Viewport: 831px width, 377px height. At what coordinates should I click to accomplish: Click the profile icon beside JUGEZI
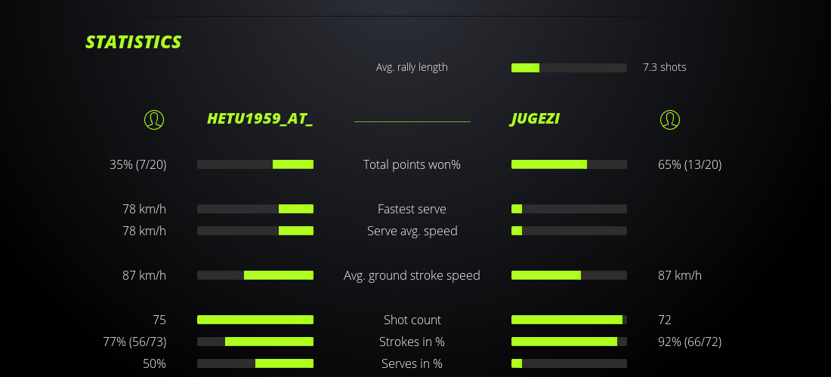(x=670, y=119)
